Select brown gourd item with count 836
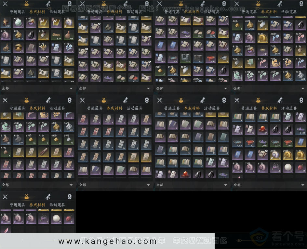 tap(69, 35)
